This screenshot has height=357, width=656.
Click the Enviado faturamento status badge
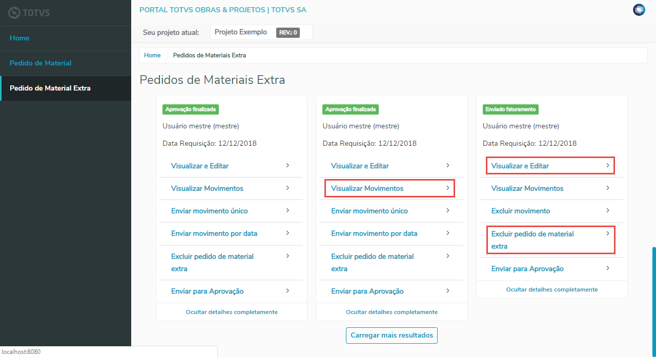pos(510,109)
